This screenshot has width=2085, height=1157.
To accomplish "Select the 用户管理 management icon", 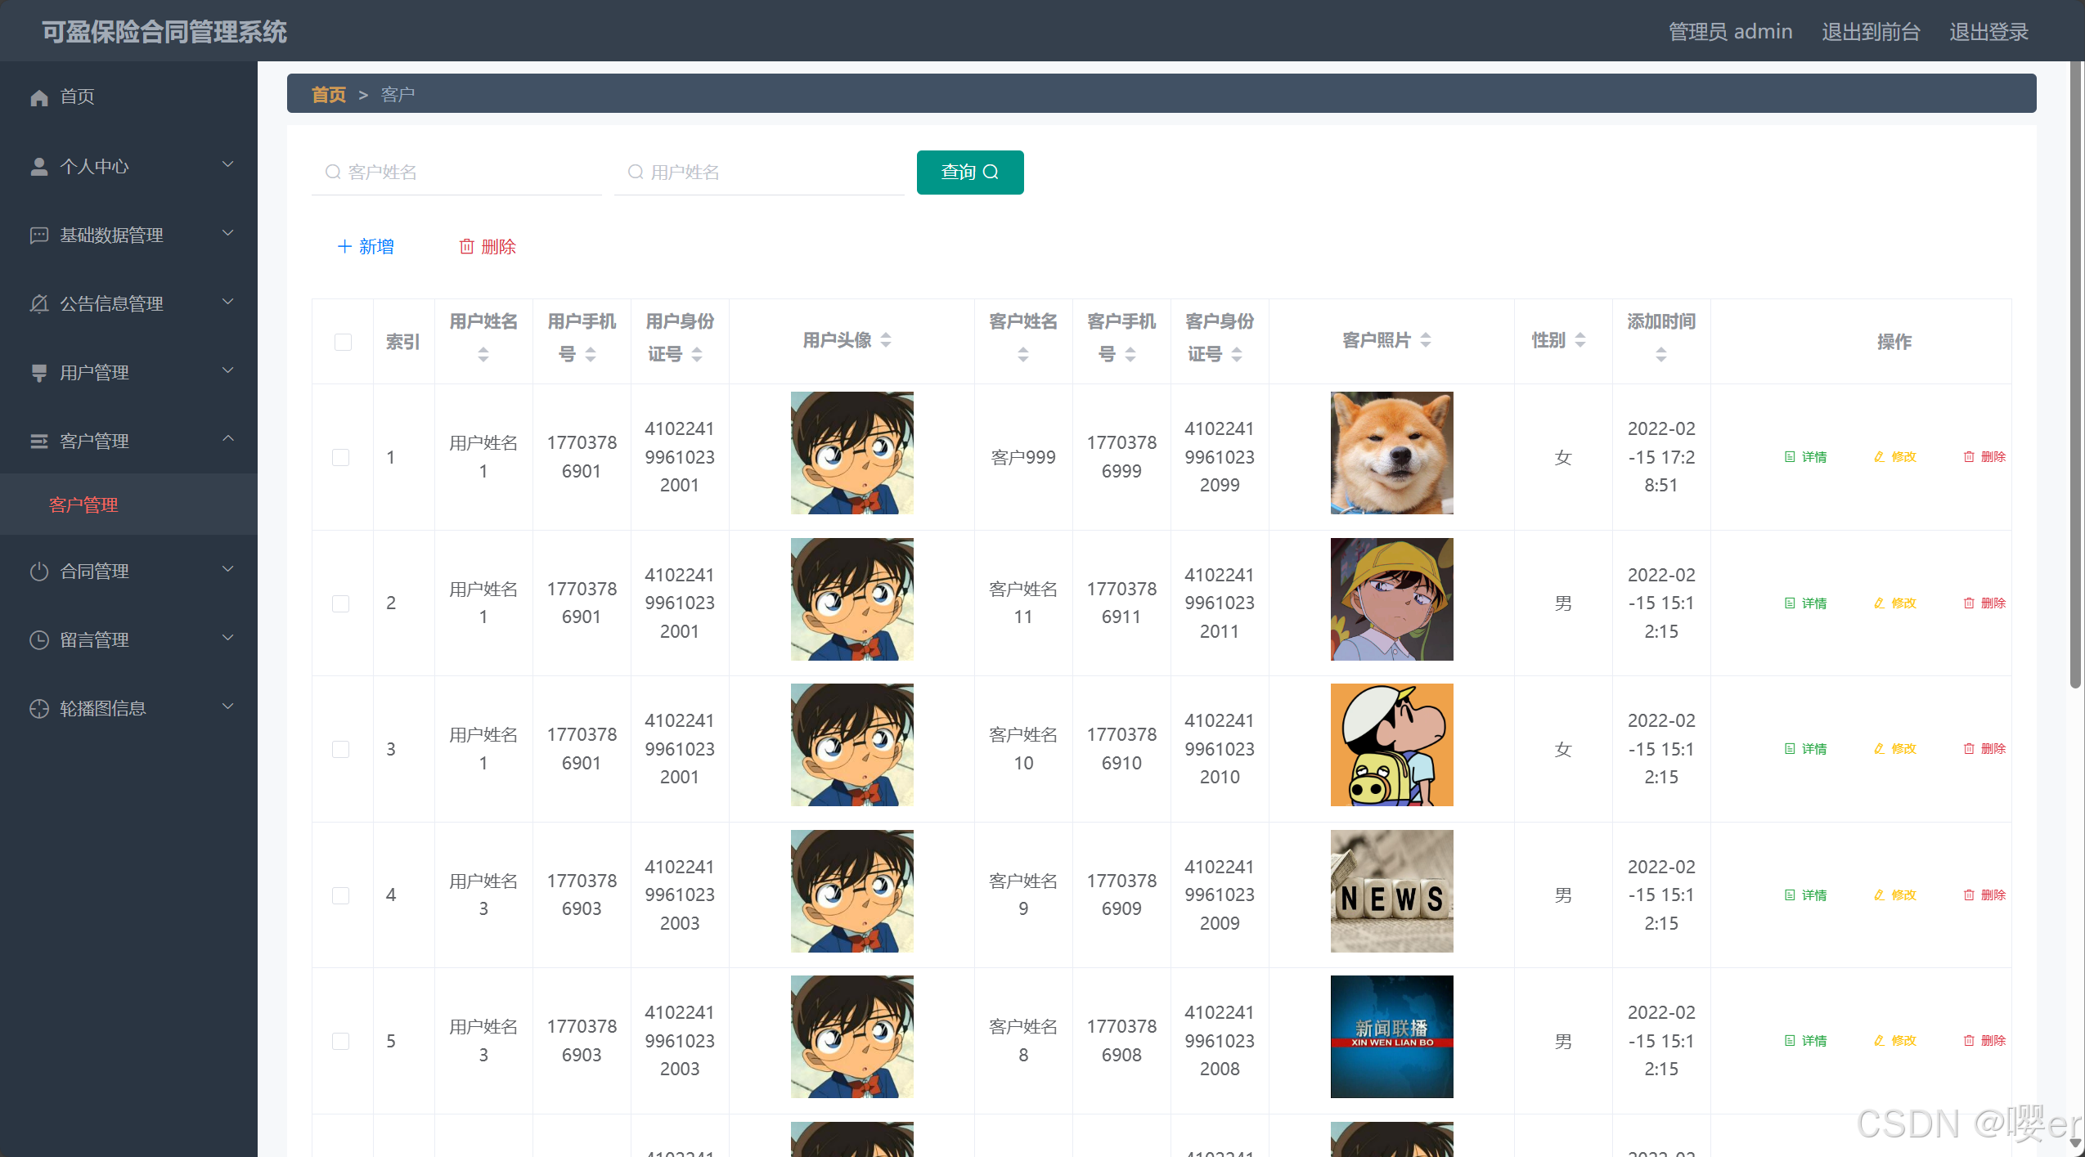I will [38, 372].
